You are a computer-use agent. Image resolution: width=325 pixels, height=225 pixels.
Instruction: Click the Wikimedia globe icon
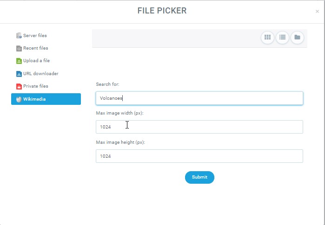coord(19,99)
